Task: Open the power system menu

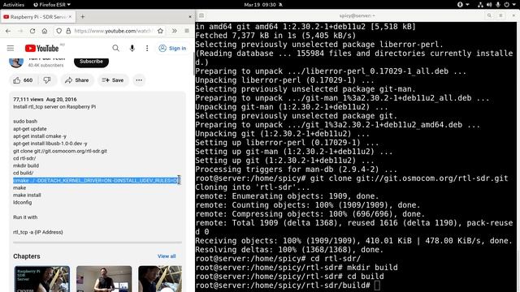Action: pos(509,5)
